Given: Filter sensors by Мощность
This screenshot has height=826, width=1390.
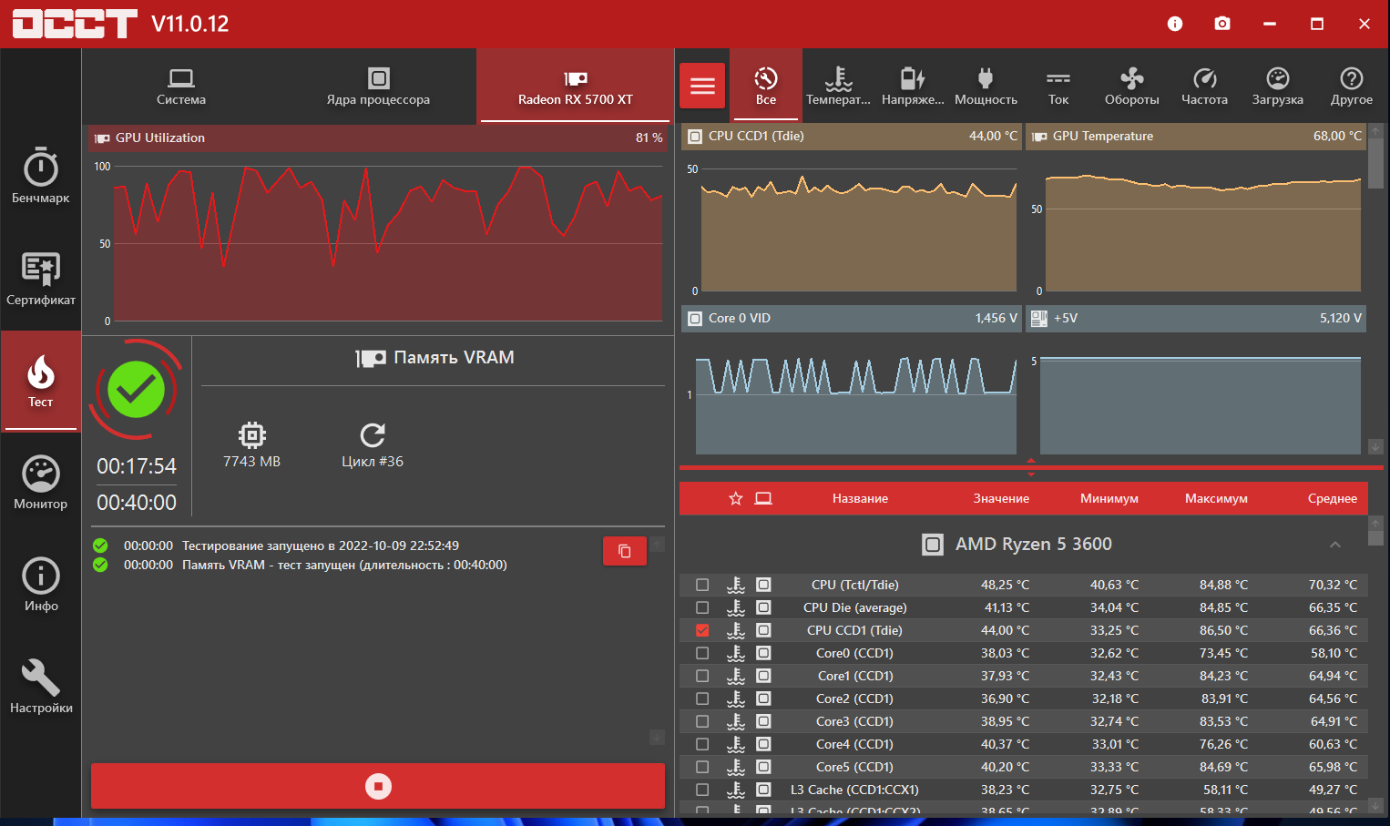Looking at the screenshot, I should coord(986,86).
